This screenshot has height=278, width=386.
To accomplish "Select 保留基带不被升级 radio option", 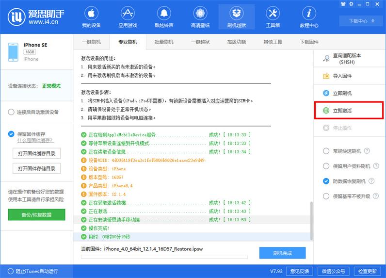I will (326, 196).
